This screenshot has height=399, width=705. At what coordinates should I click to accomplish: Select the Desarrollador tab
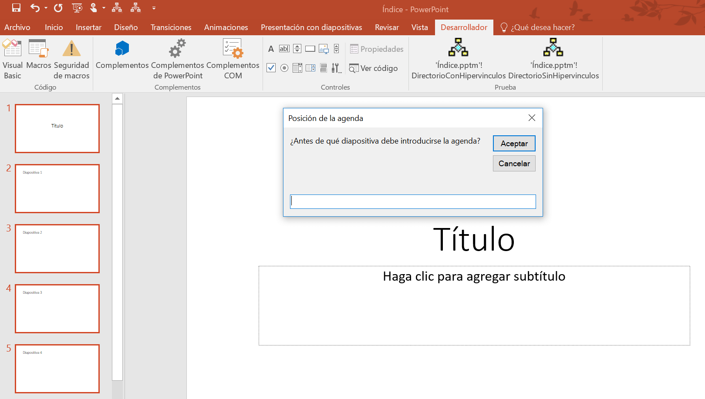(464, 27)
